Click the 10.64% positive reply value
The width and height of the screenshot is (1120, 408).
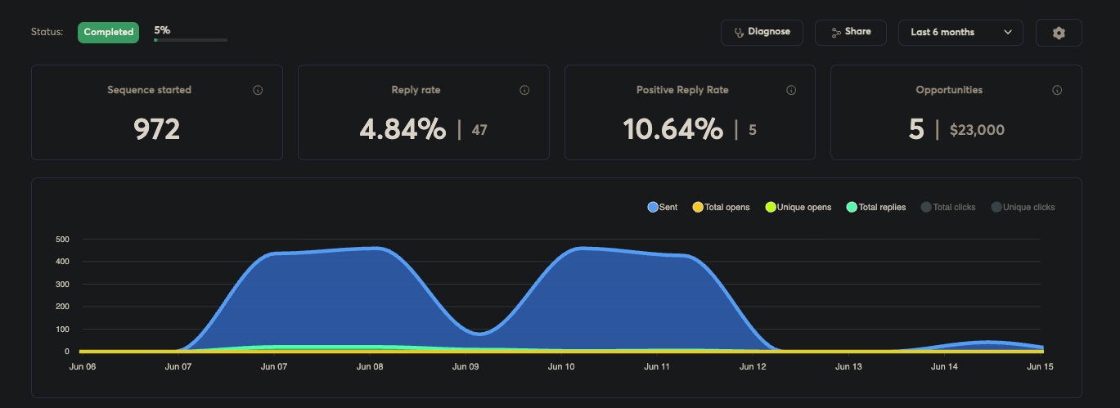[673, 129]
